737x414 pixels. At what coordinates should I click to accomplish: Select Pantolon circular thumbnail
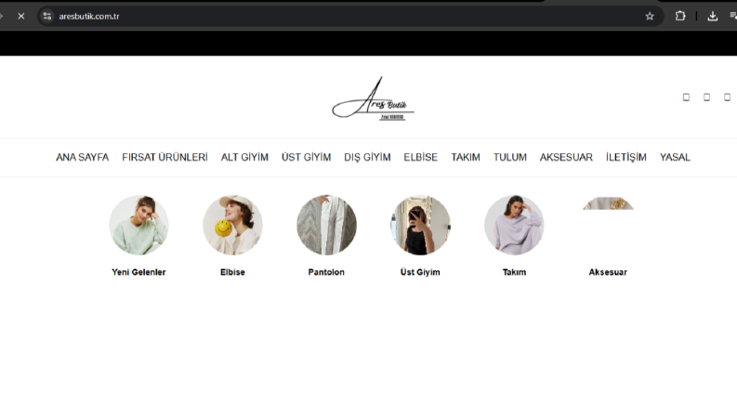coord(326,225)
